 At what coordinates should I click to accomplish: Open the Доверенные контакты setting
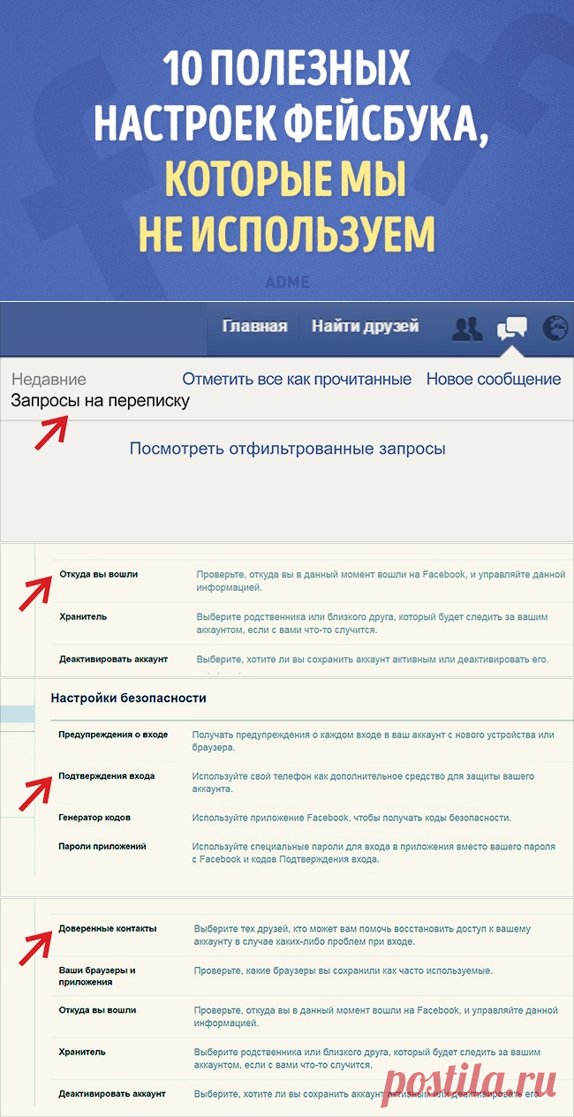point(108,929)
